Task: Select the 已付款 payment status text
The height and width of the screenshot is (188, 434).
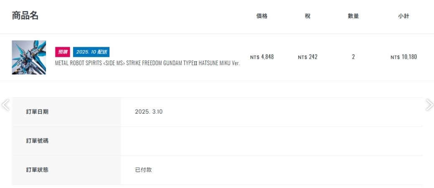Action: (143, 170)
